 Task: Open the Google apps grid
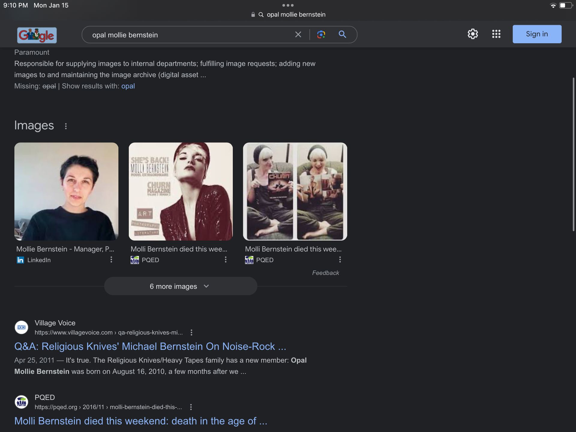point(496,34)
